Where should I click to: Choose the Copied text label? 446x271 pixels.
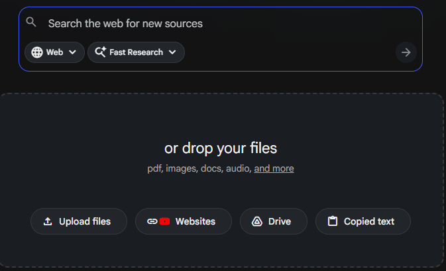click(368, 221)
